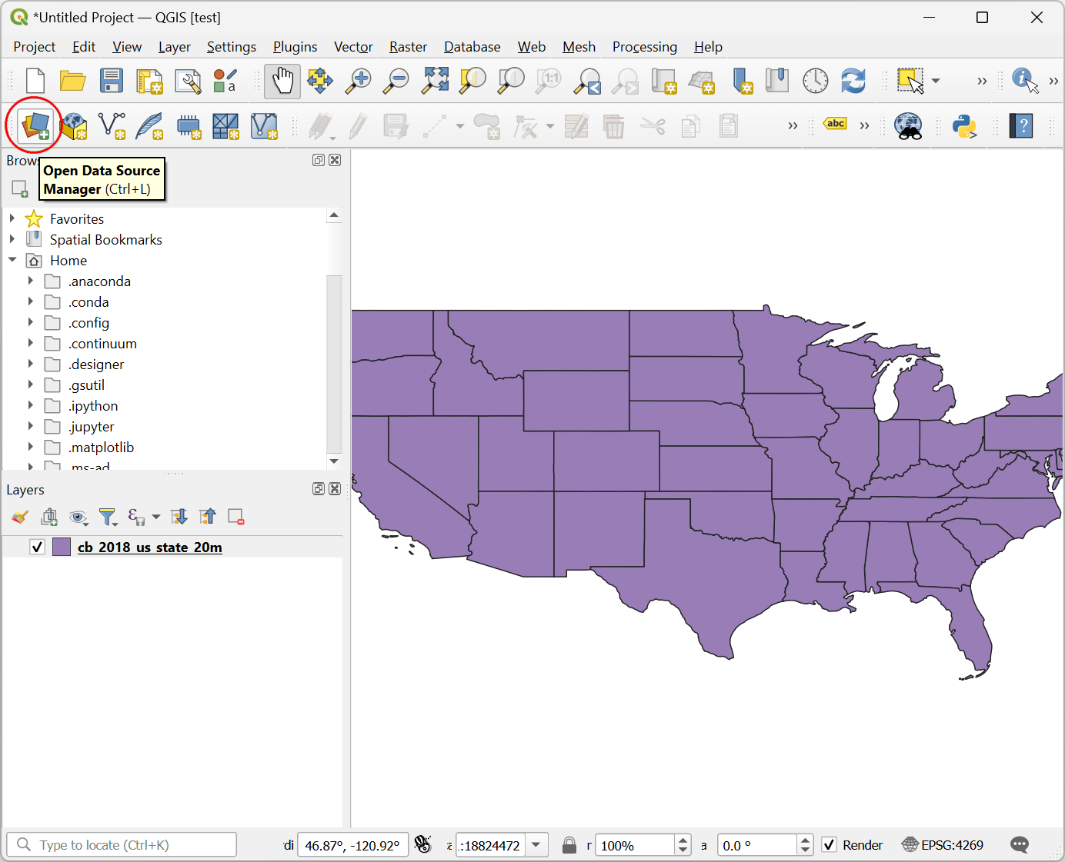Open the map scale dropdown
The image size is (1065, 862).
536,844
